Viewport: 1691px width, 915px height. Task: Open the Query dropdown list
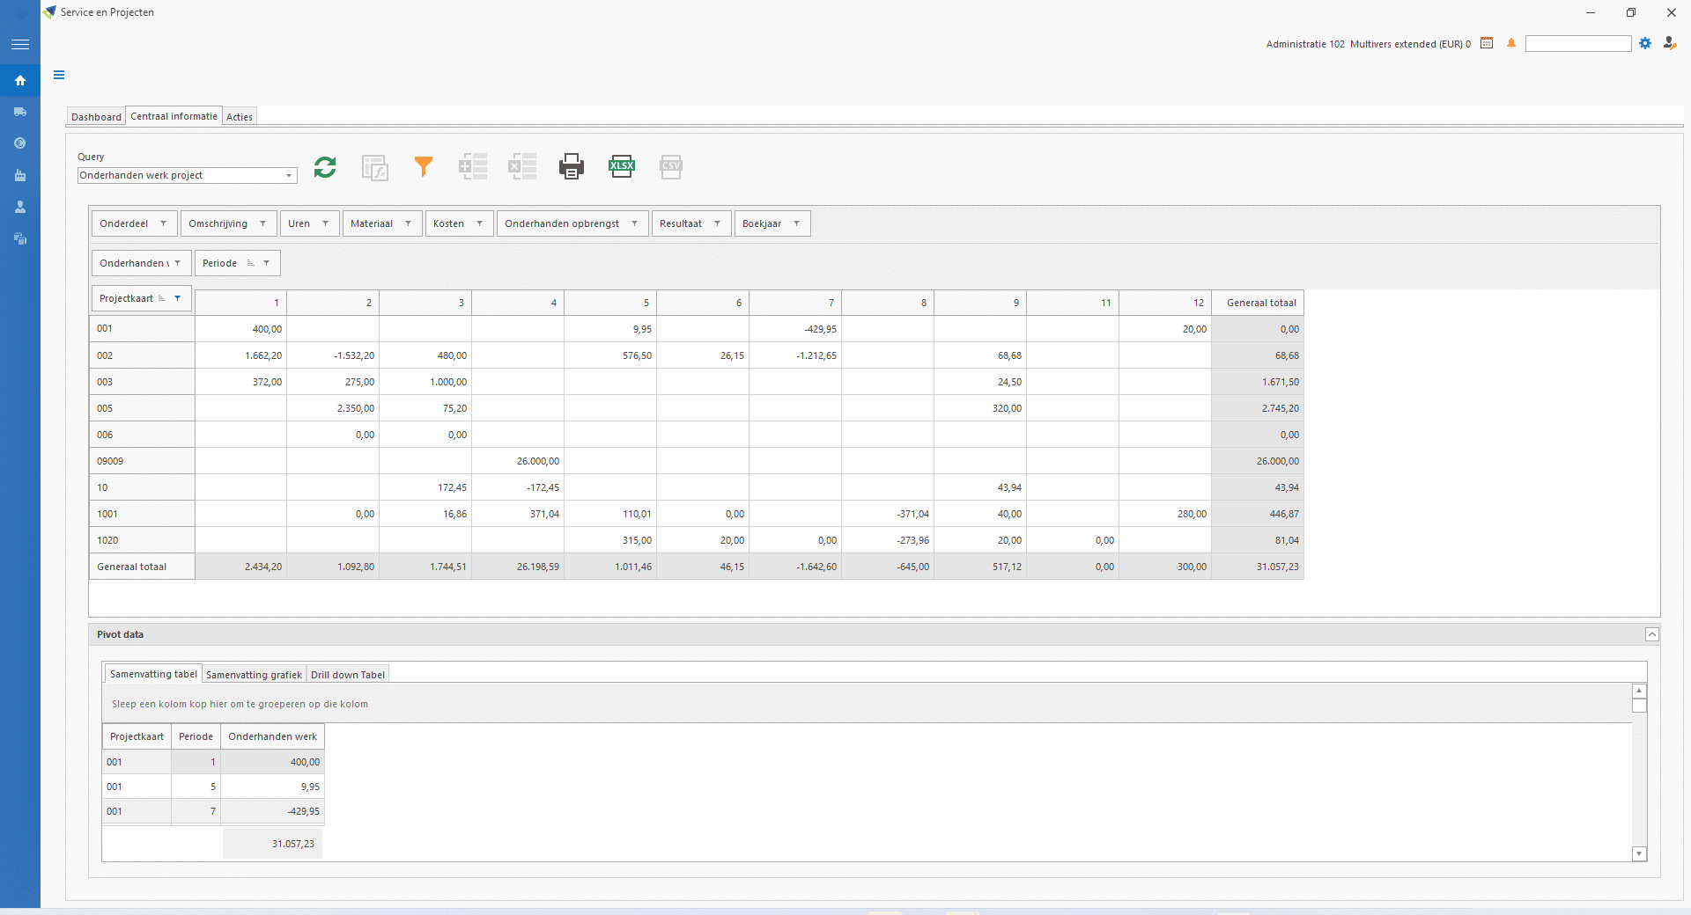[x=288, y=176]
